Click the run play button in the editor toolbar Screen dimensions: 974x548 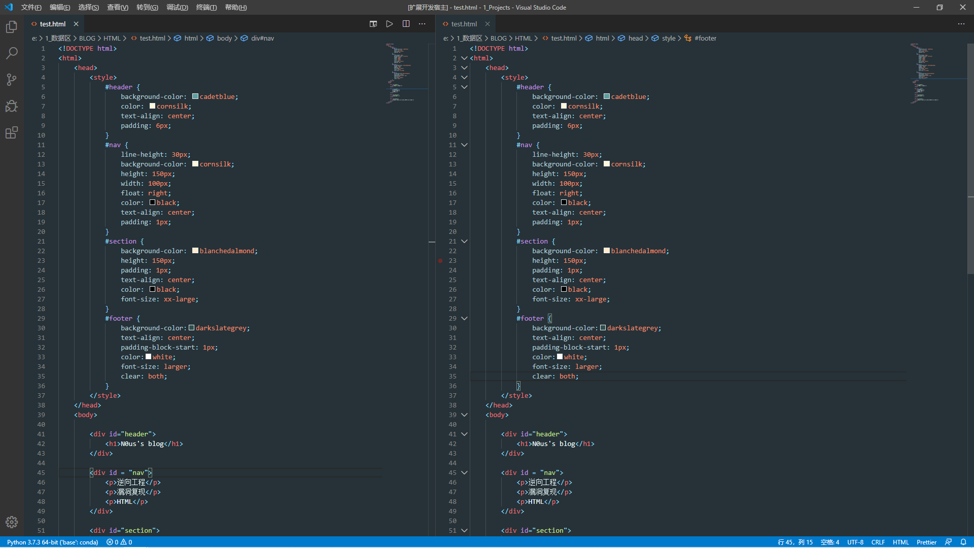coord(390,24)
